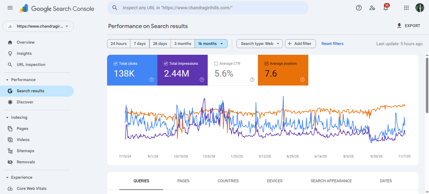Open the Search type: Web dropdown
The width and height of the screenshot is (429, 194).
click(x=260, y=44)
